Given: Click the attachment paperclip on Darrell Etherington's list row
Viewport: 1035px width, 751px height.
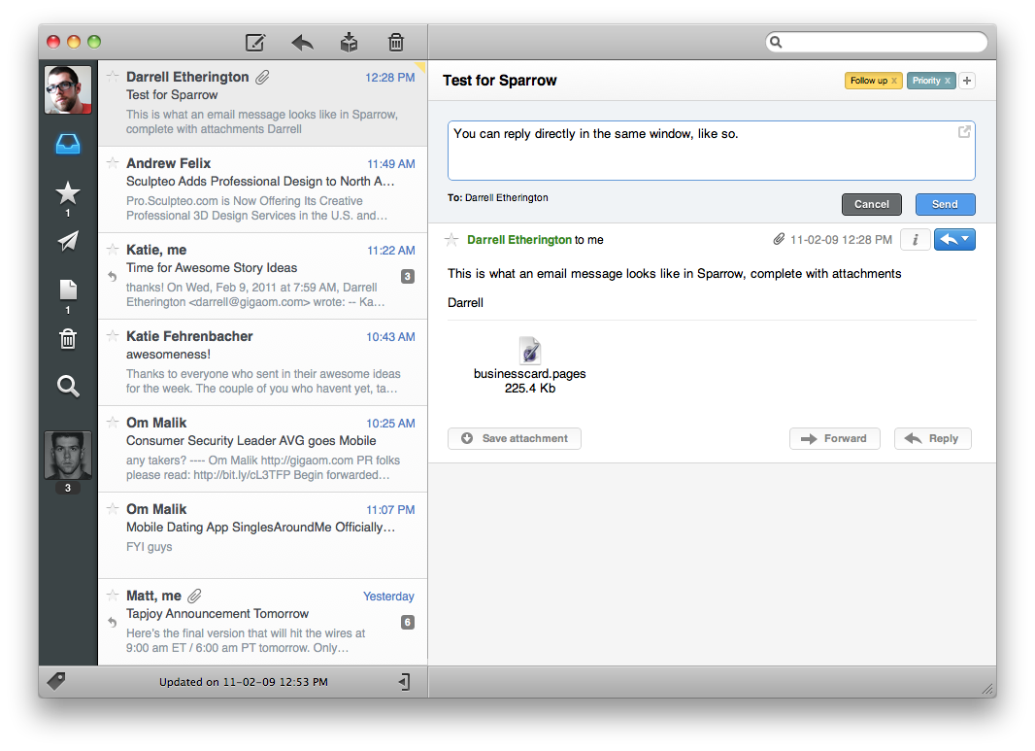Looking at the screenshot, I should click(x=263, y=78).
